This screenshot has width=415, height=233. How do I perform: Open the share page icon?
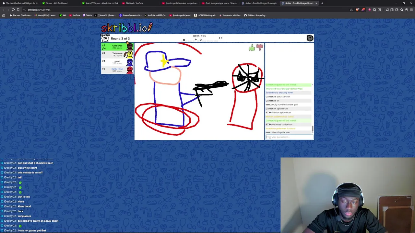pyautogui.click(x=351, y=10)
